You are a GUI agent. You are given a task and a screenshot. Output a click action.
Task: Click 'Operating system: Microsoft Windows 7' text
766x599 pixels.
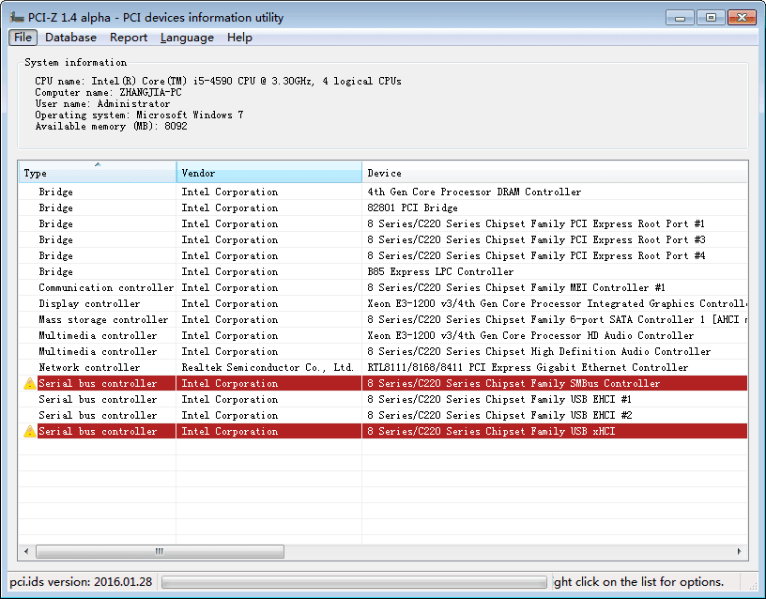coord(139,115)
